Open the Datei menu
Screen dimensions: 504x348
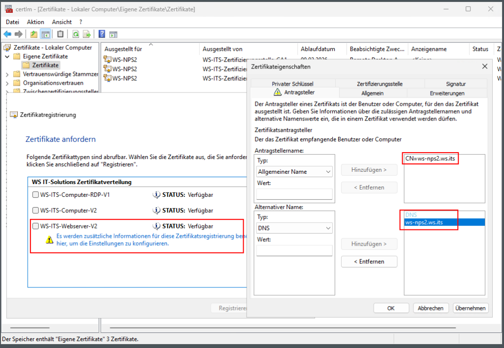pyautogui.click(x=12, y=22)
